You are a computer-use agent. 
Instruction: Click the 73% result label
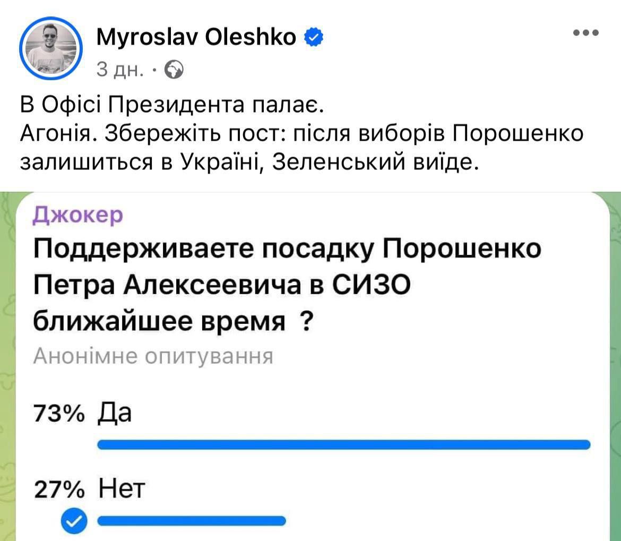tap(59, 413)
